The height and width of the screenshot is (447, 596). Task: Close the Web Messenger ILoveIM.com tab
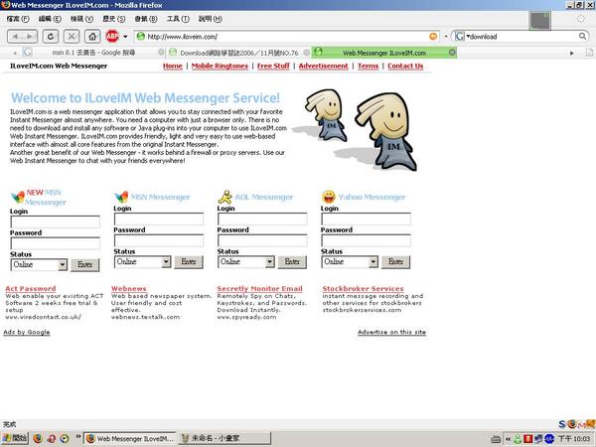(452, 52)
